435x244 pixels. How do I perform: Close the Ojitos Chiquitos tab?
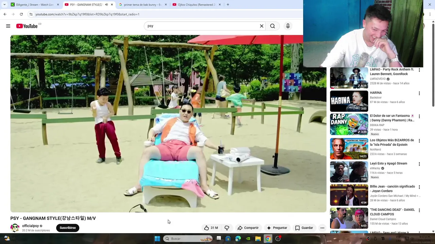220,5
